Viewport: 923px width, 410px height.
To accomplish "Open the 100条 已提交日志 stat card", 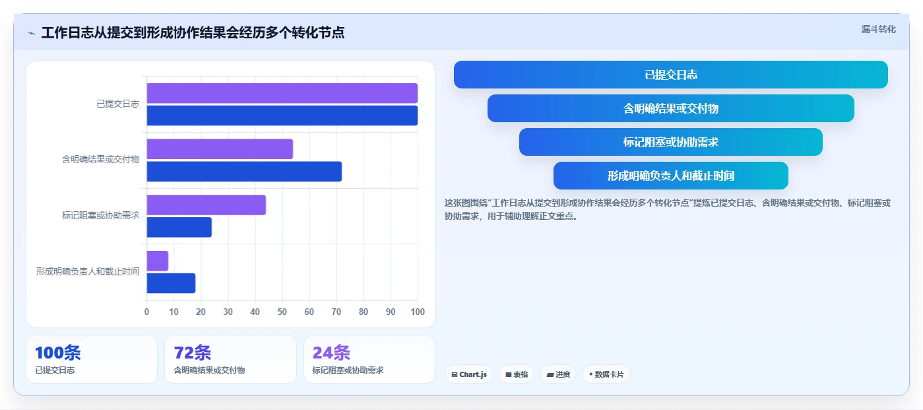I will [x=92, y=359].
